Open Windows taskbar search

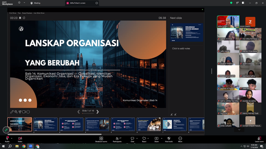pos(10,146)
